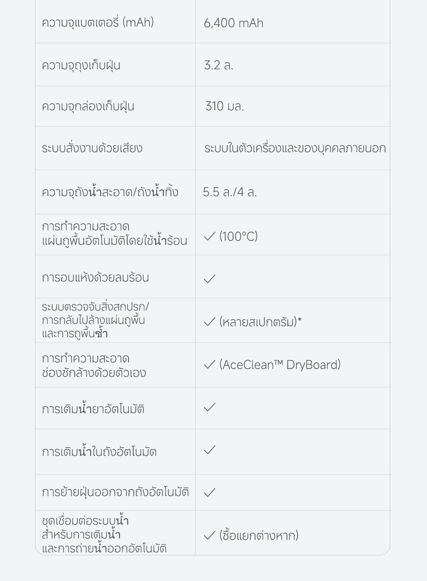The height and width of the screenshot is (581, 427).
Task: Select the ระบบในตัวเครื่องและของบุคคลภายนอก text
Action: (x=295, y=148)
